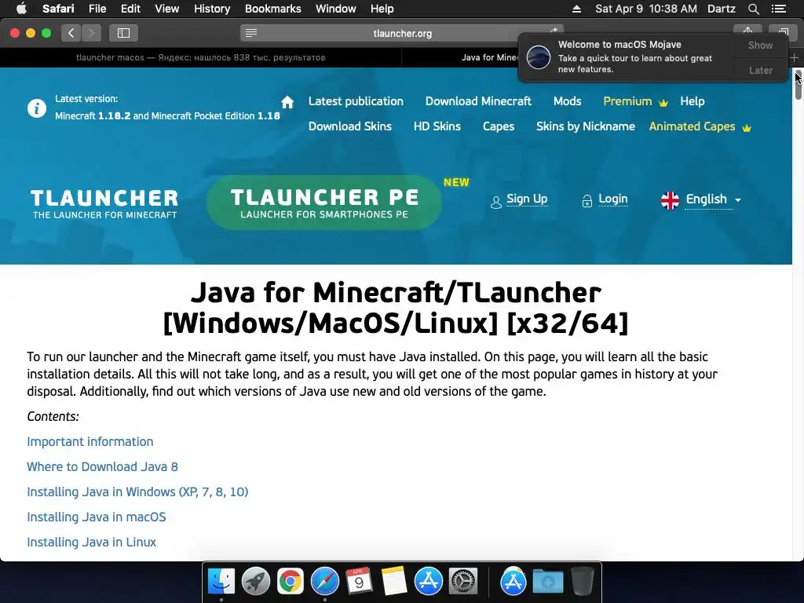Click the TLauncher PE green banner
Viewport: 804px width, 603px height.
point(324,203)
